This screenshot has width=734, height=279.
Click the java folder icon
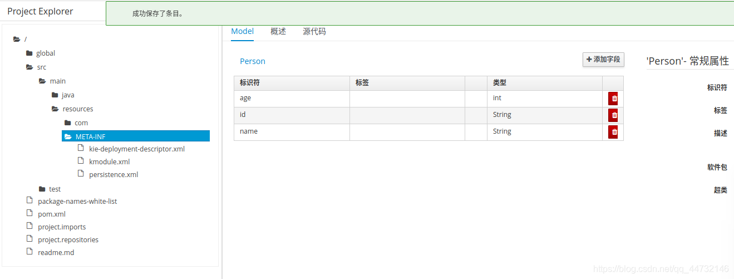(55, 95)
